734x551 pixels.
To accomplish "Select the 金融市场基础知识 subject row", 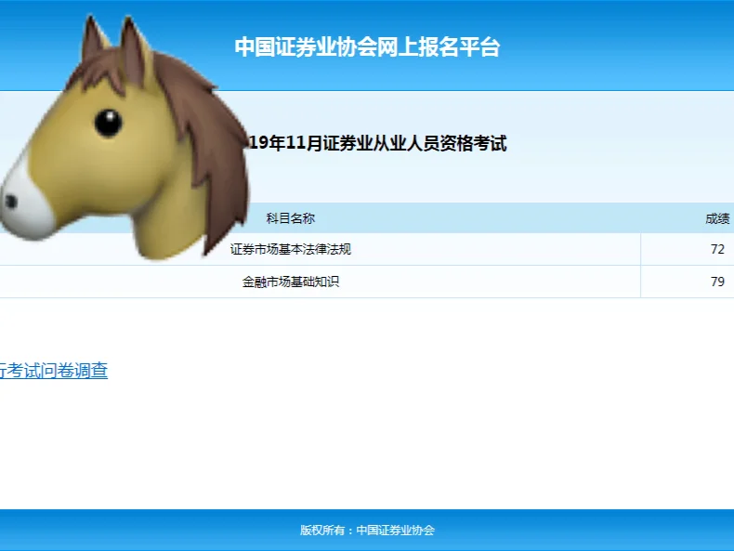I will coord(367,282).
